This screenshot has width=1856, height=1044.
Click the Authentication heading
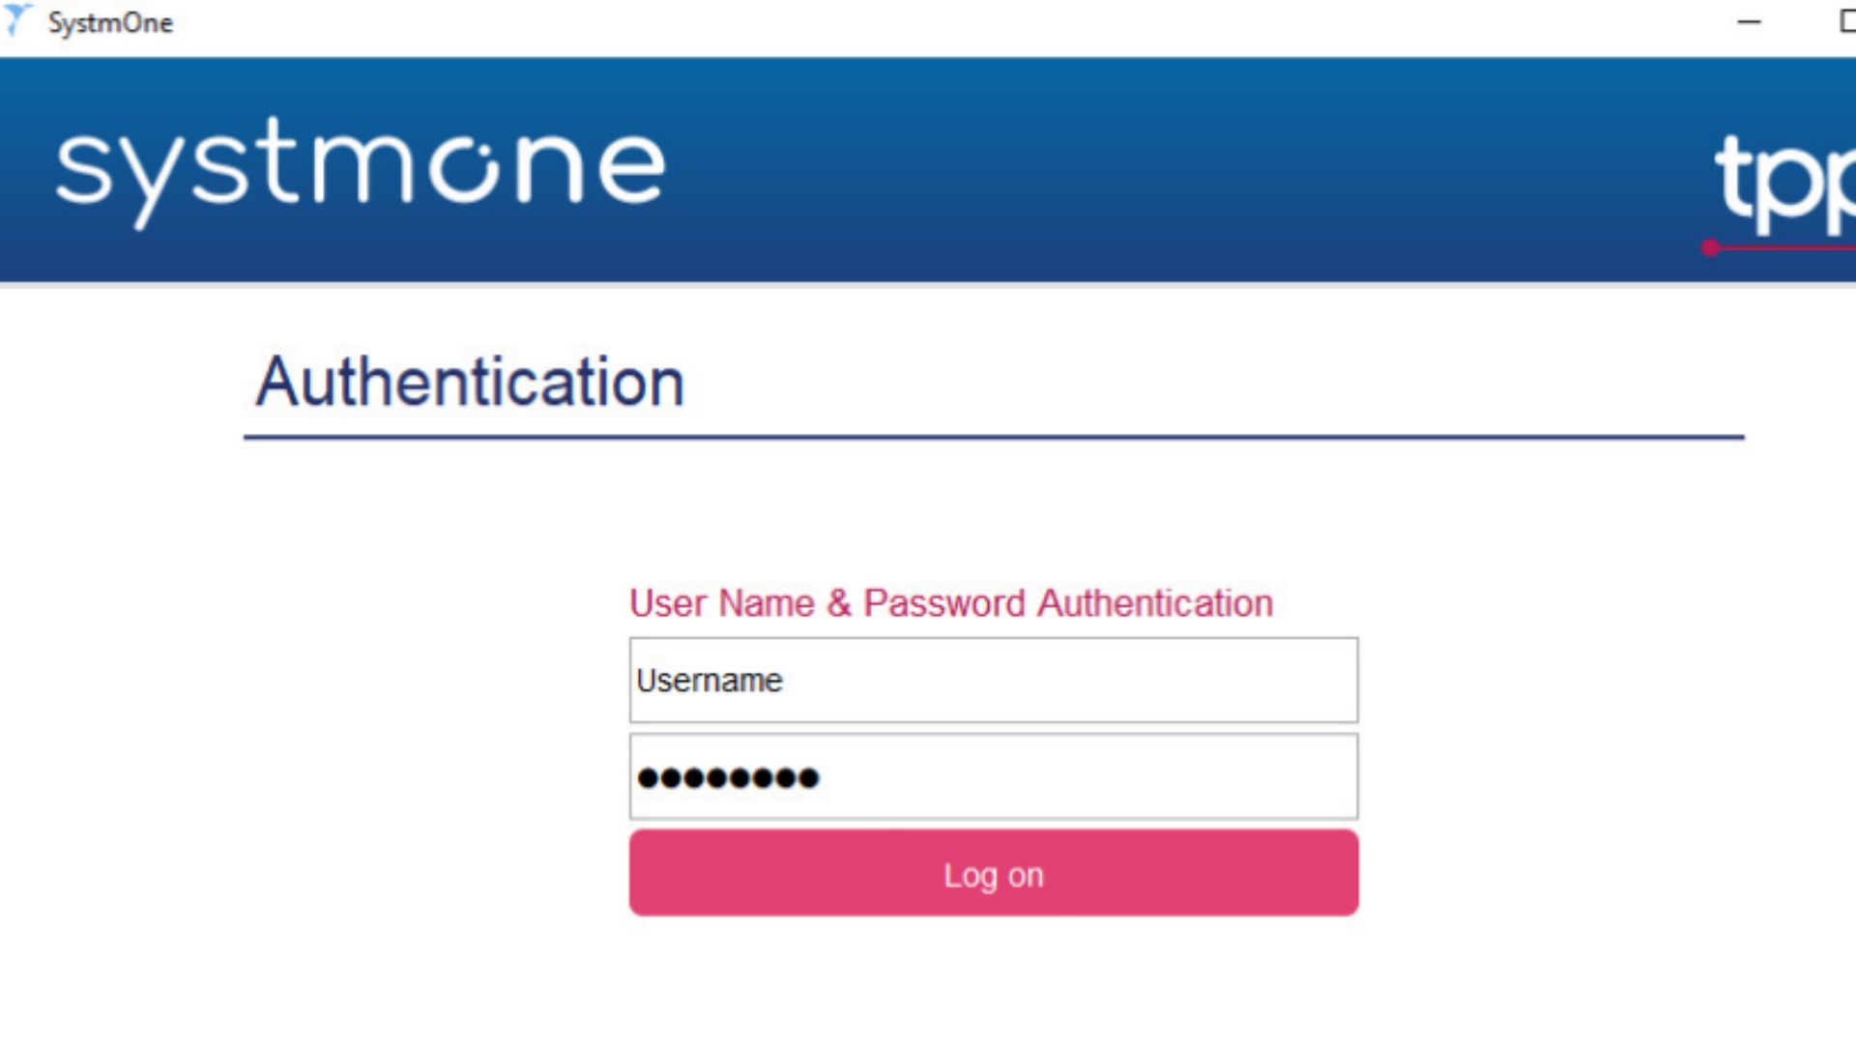click(470, 382)
